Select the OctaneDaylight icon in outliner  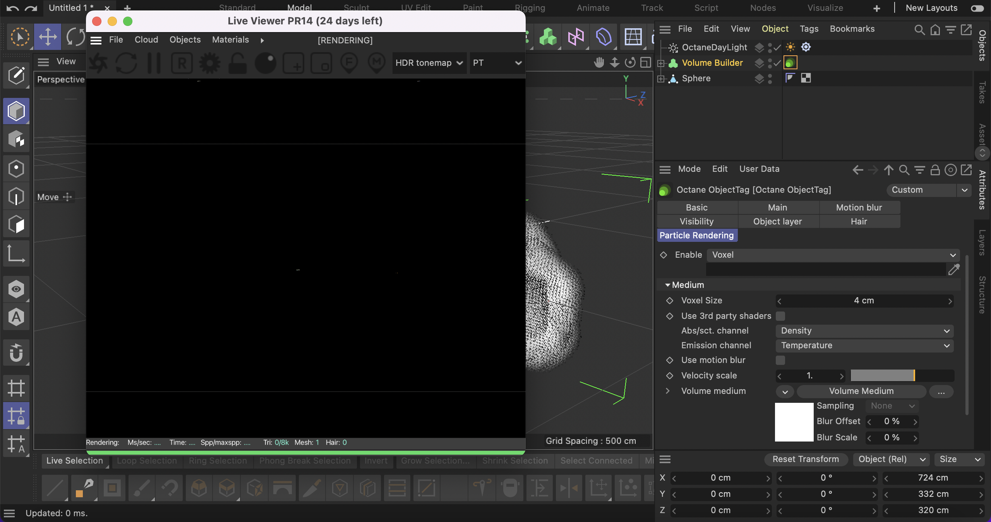[672, 46]
